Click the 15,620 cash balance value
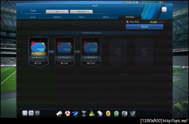This screenshot has width=189, height=124. pyautogui.click(x=153, y=22)
